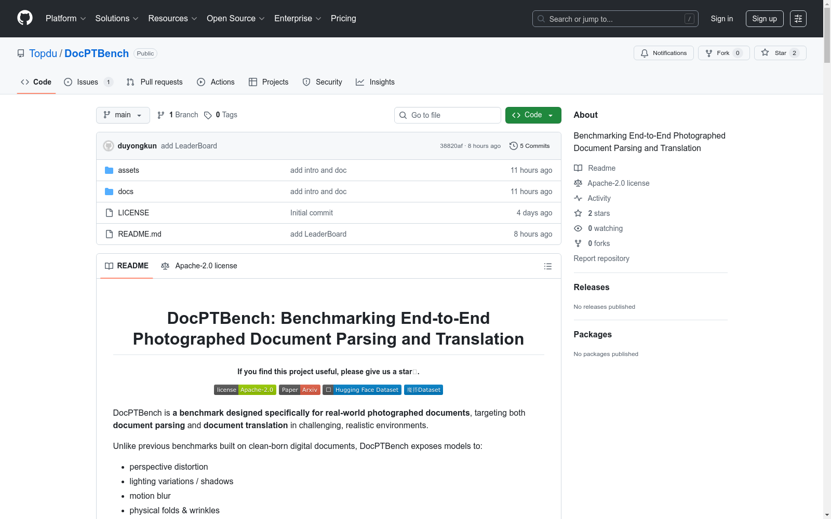This screenshot has width=831, height=519.
Task: Open the GitHub homepage logo
Action: [25, 18]
